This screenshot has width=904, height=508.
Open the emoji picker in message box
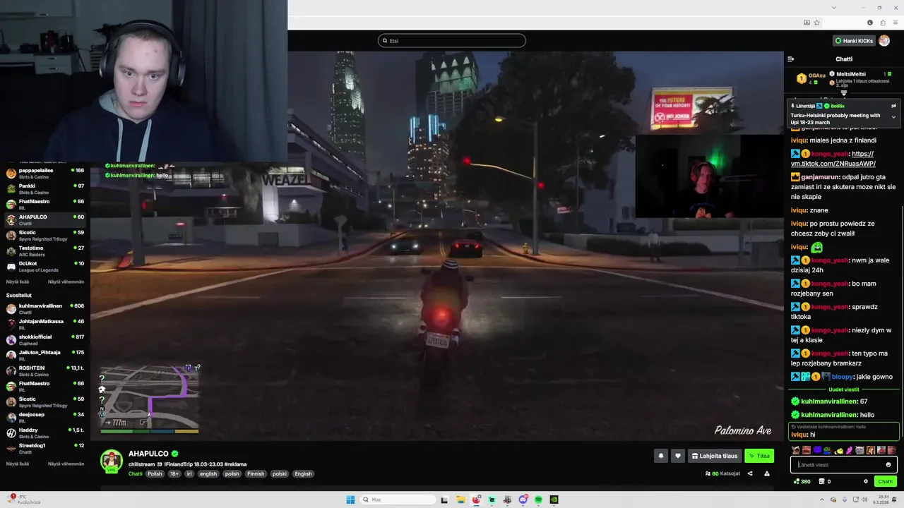[x=888, y=465]
